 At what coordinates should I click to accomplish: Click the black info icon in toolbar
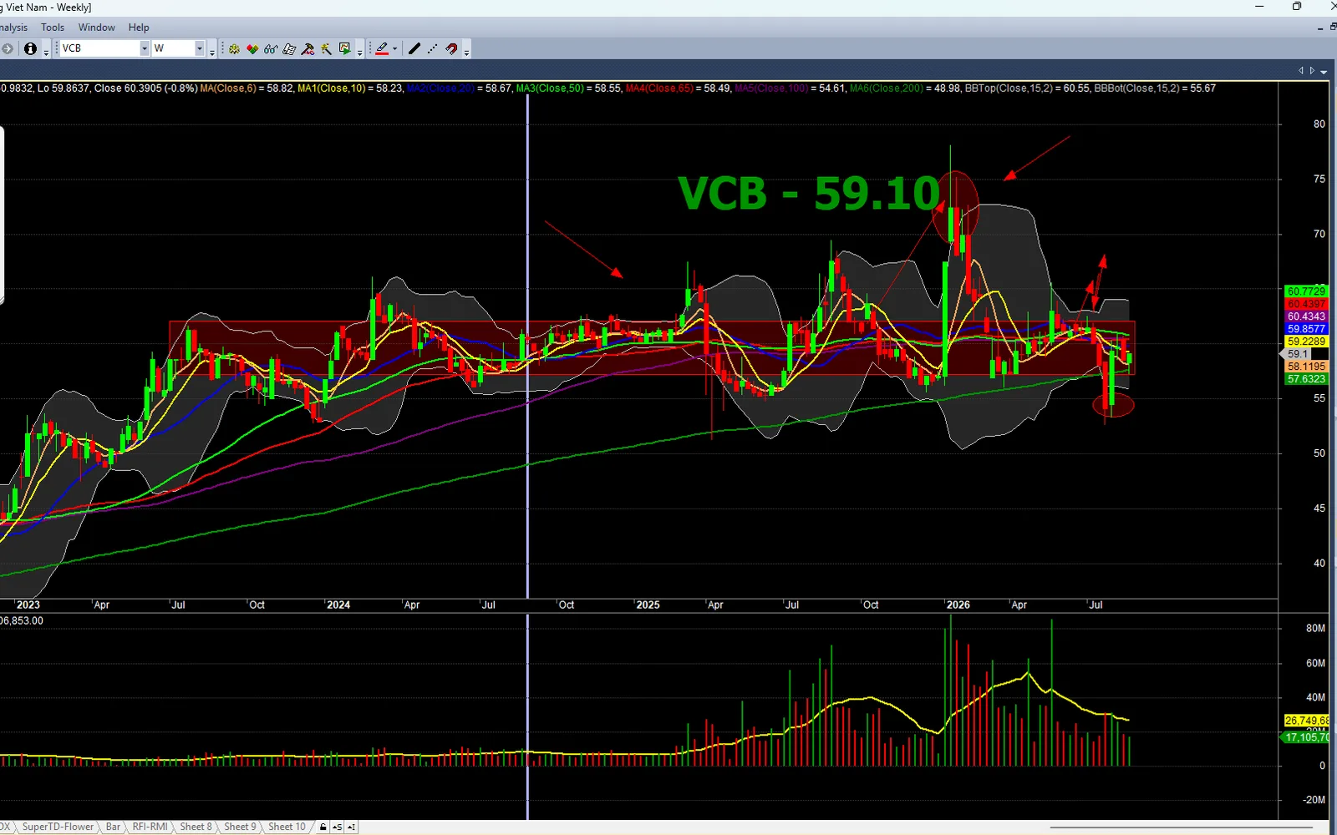(30, 48)
